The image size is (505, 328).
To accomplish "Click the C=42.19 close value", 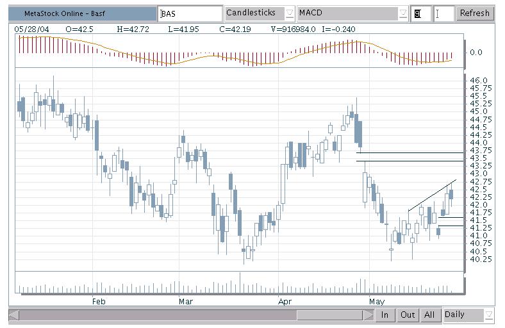I will click(x=235, y=29).
